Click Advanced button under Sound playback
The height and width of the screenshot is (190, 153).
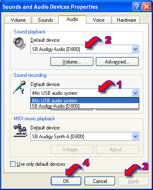[x=117, y=62]
